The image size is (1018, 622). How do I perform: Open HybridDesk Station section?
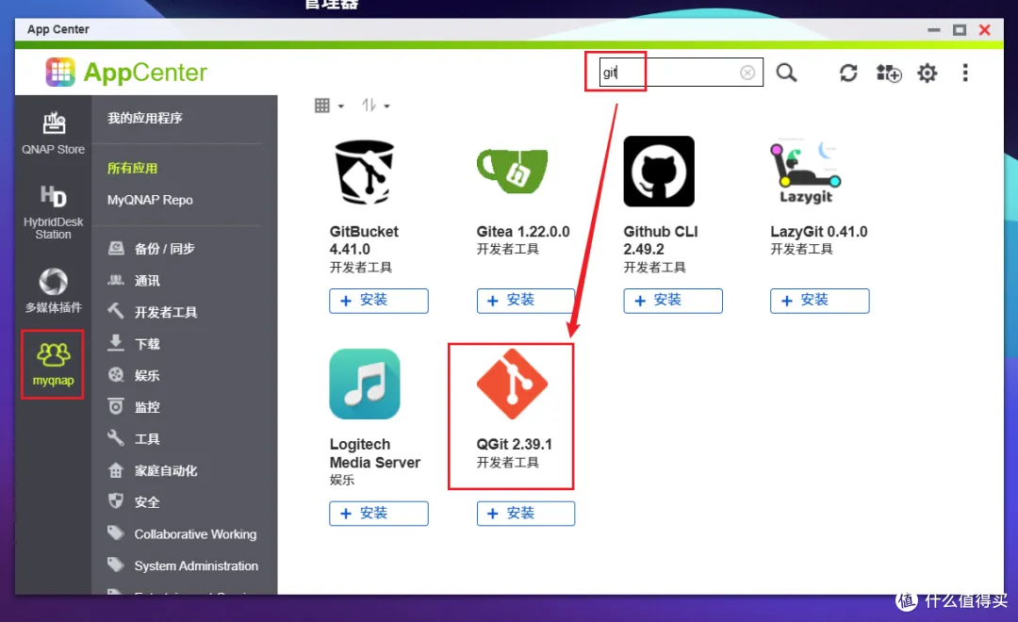click(x=53, y=212)
